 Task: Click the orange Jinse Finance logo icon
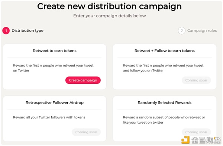(x=185, y=140)
